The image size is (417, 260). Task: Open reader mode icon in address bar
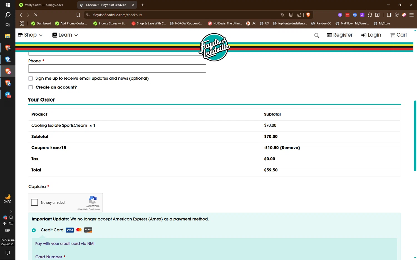291,15
